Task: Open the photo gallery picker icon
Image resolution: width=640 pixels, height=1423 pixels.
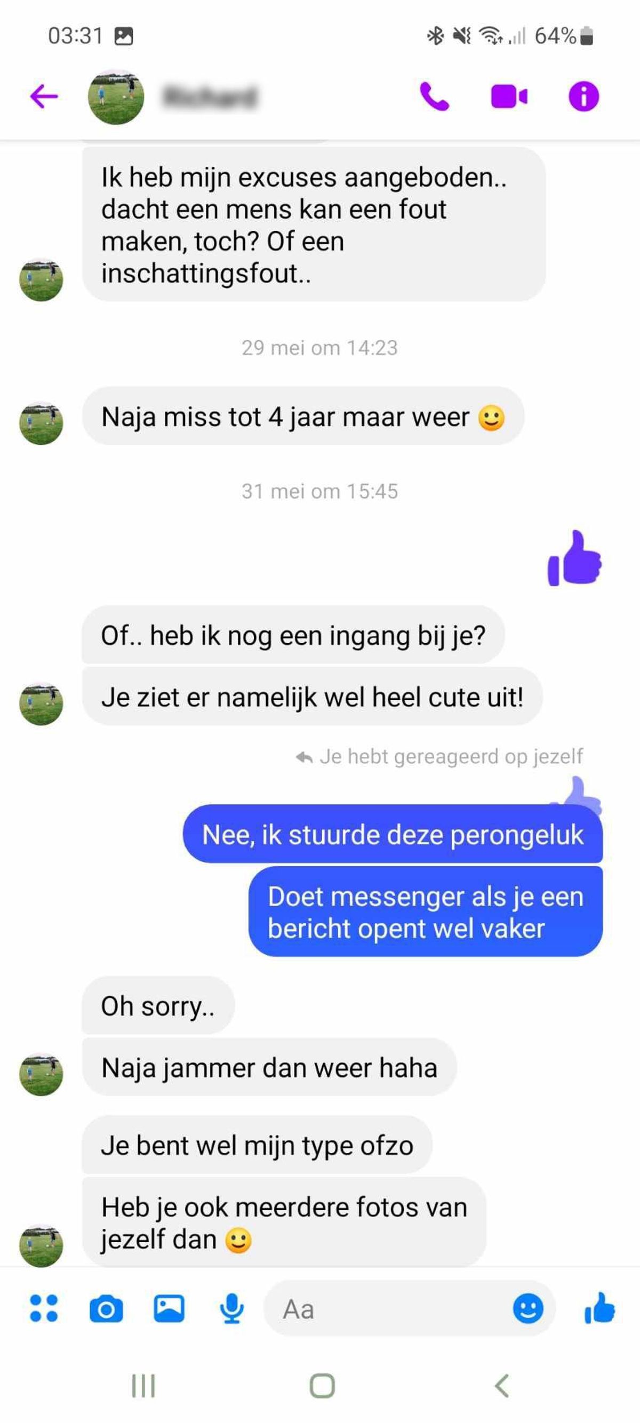Action: [x=169, y=1309]
